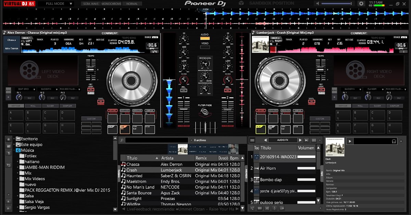Select left deck SLICER pad mode tab
This screenshot has height=215, width=411.
(50, 106)
